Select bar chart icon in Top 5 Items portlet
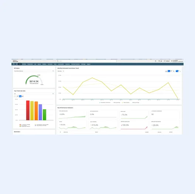Screen dimensions: 195x194 point(18,96)
